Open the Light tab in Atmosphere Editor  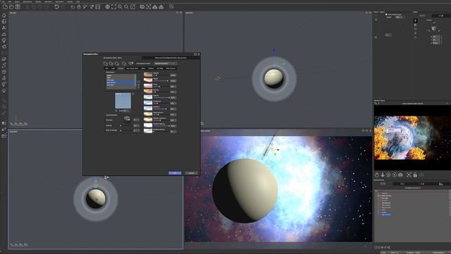click(113, 68)
